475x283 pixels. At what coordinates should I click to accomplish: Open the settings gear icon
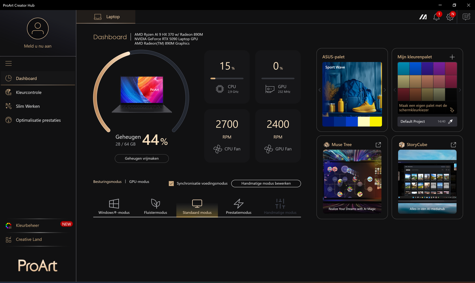(x=450, y=17)
